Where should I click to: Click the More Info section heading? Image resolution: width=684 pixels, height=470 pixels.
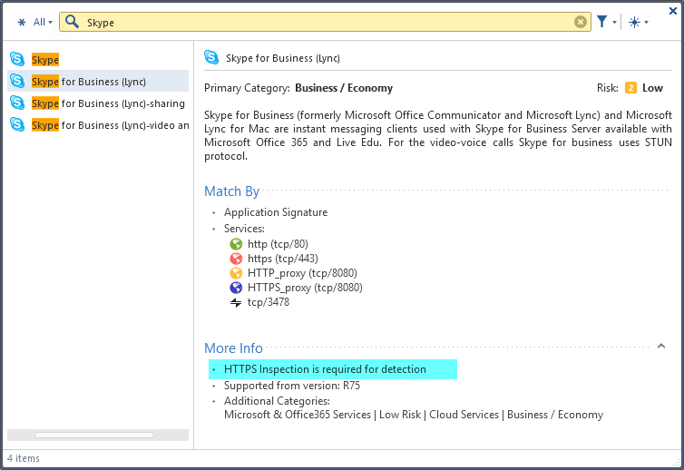[233, 348]
